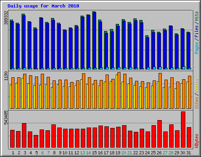Click day 10 on the x-axis

pyautogui.click(x=65, y=153)
